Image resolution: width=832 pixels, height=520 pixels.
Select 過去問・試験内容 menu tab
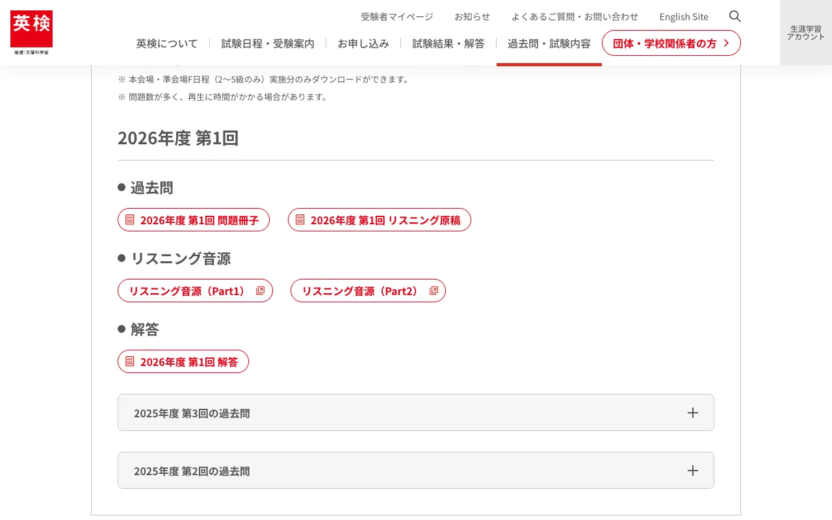[x=549, y=44]
